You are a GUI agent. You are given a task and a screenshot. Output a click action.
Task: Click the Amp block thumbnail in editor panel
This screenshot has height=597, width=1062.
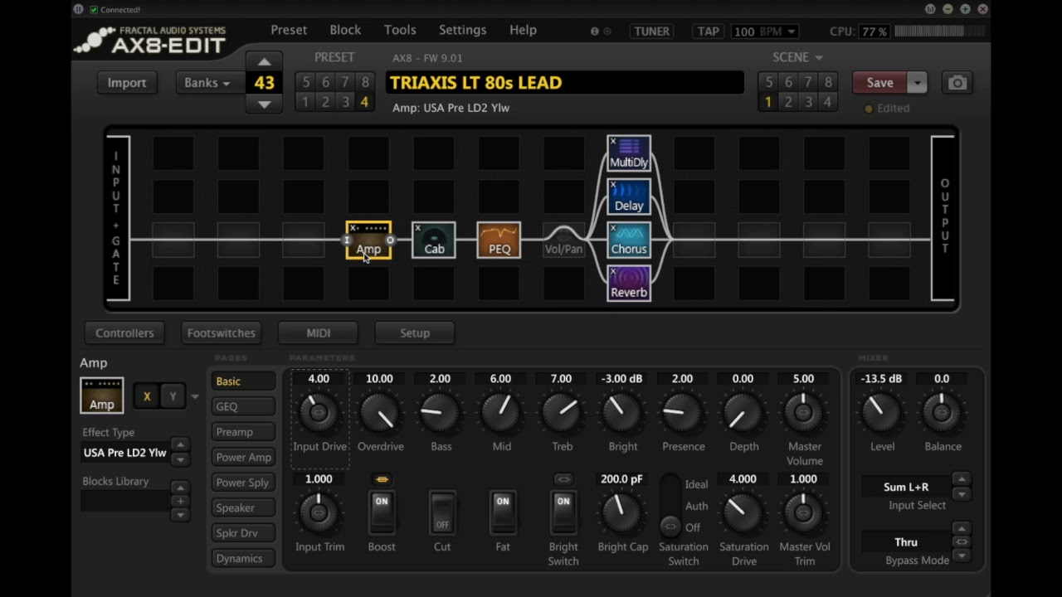point(102,396)
